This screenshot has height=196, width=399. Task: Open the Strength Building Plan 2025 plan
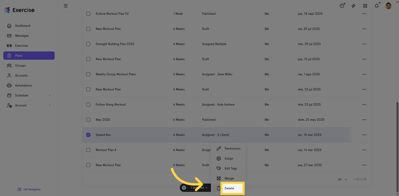click(x=115, y=44)
